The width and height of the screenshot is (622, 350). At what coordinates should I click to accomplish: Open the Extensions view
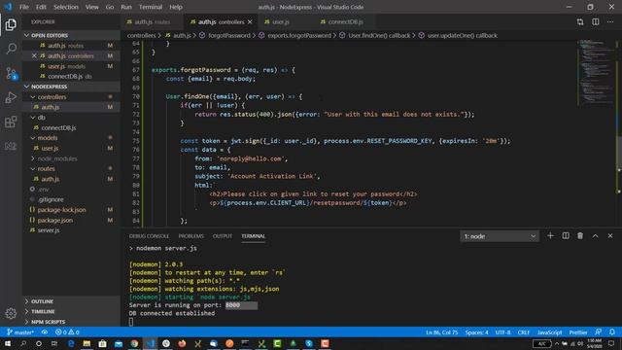(x=11, y=122)
